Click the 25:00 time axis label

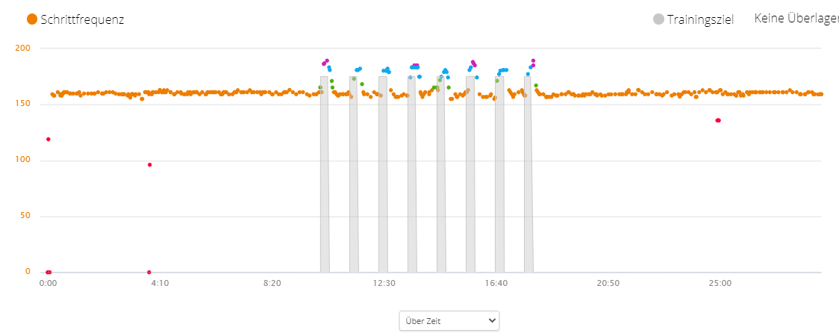pyautogui.click(x=720, y=284)
